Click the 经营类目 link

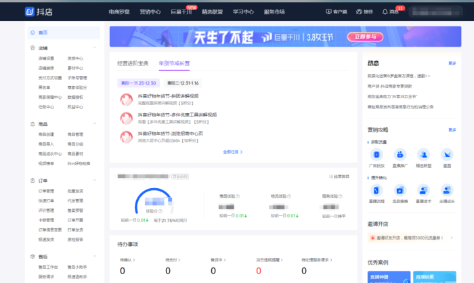click(339, 176)
